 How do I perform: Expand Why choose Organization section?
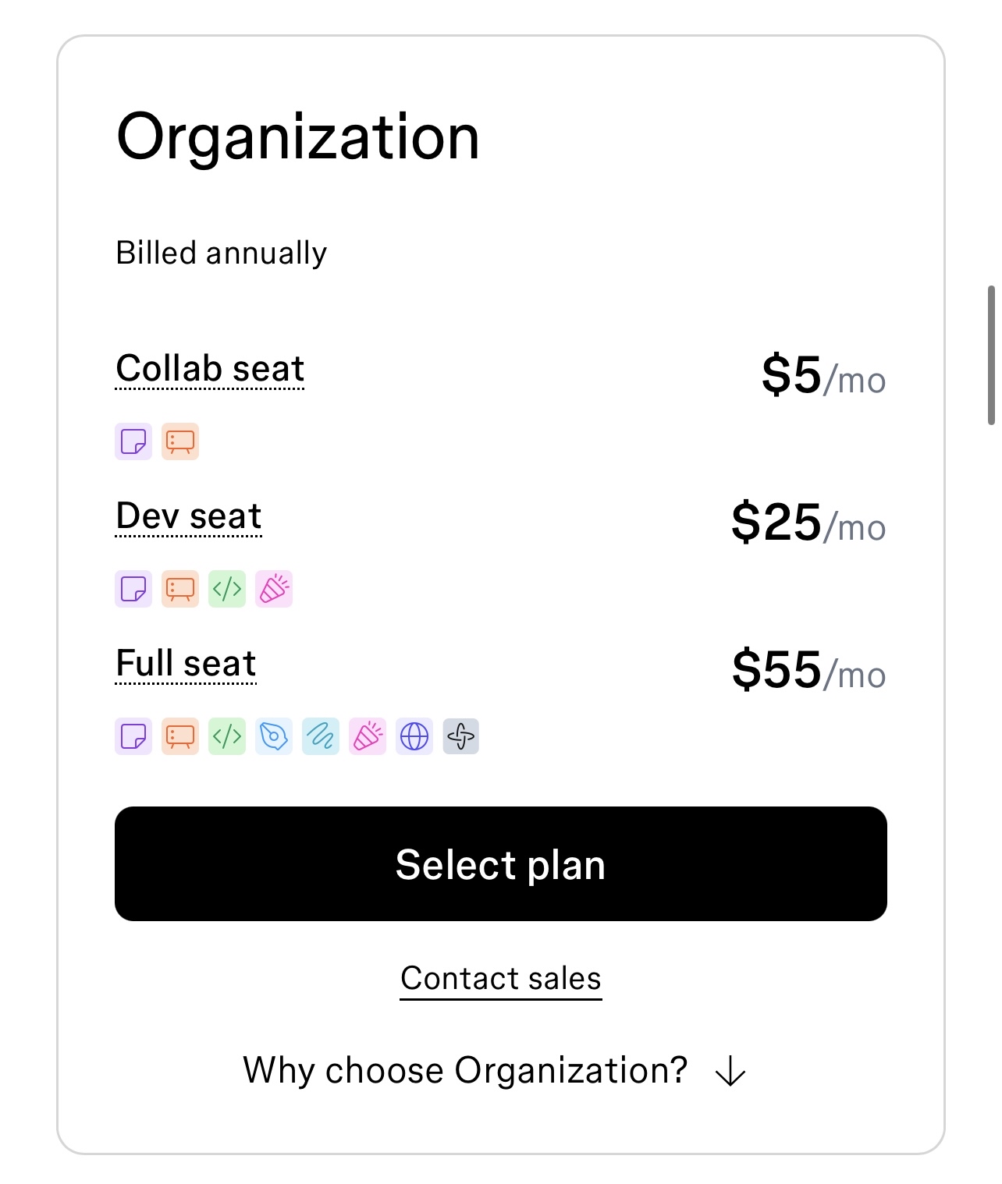[495, 1070]
